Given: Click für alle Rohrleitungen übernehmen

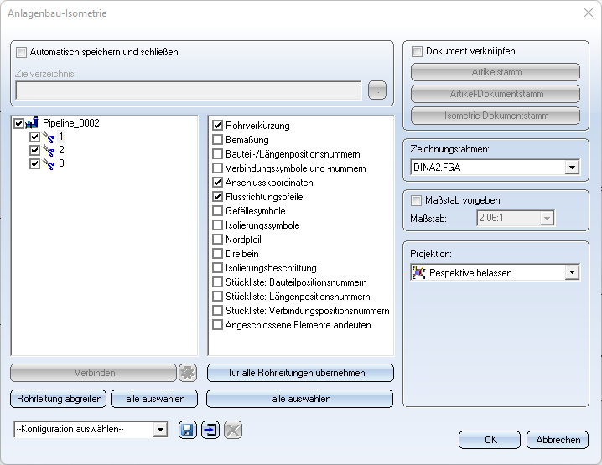Looking at the screenshot, I should pos(300,373).
